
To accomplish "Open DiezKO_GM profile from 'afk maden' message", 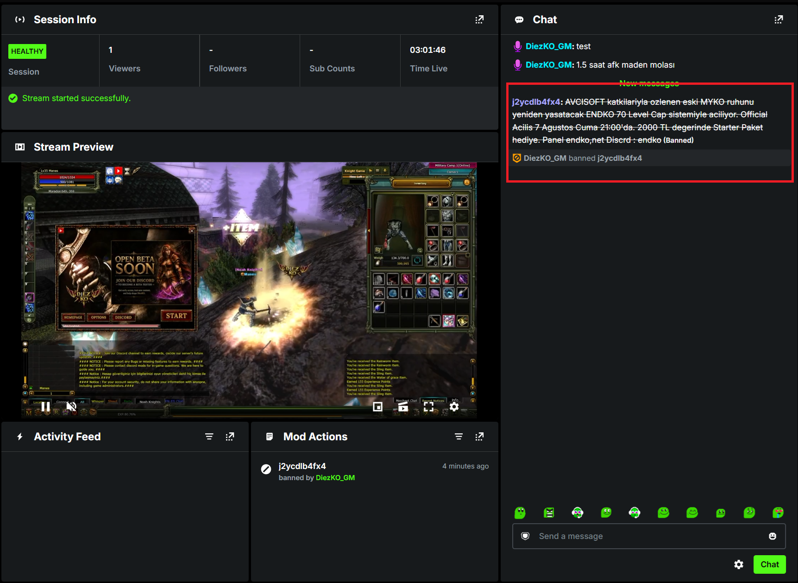I will (x=549, y=65).
